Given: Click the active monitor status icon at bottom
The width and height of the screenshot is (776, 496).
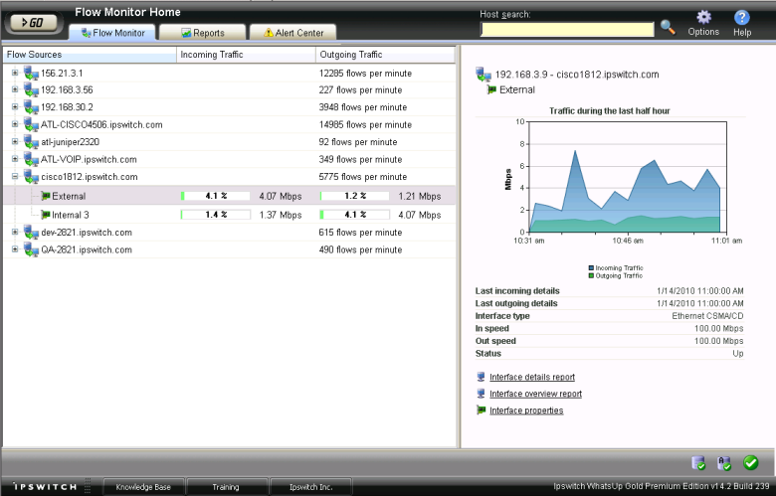Looking at the screenshot, I should 724,463.
